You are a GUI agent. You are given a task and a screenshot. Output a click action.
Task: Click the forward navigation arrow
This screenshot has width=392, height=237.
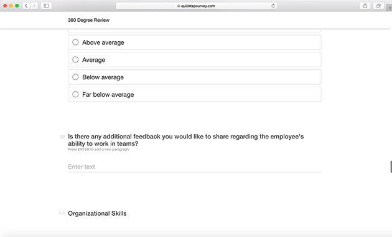[x=34, y=6]
